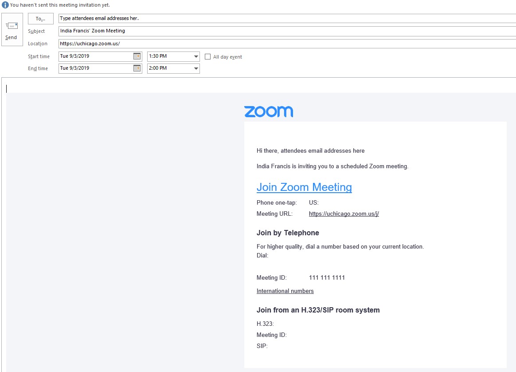Screen dimensions: 516x372
Task: Click the Hi there greeting line
Action: click(311, 151)
